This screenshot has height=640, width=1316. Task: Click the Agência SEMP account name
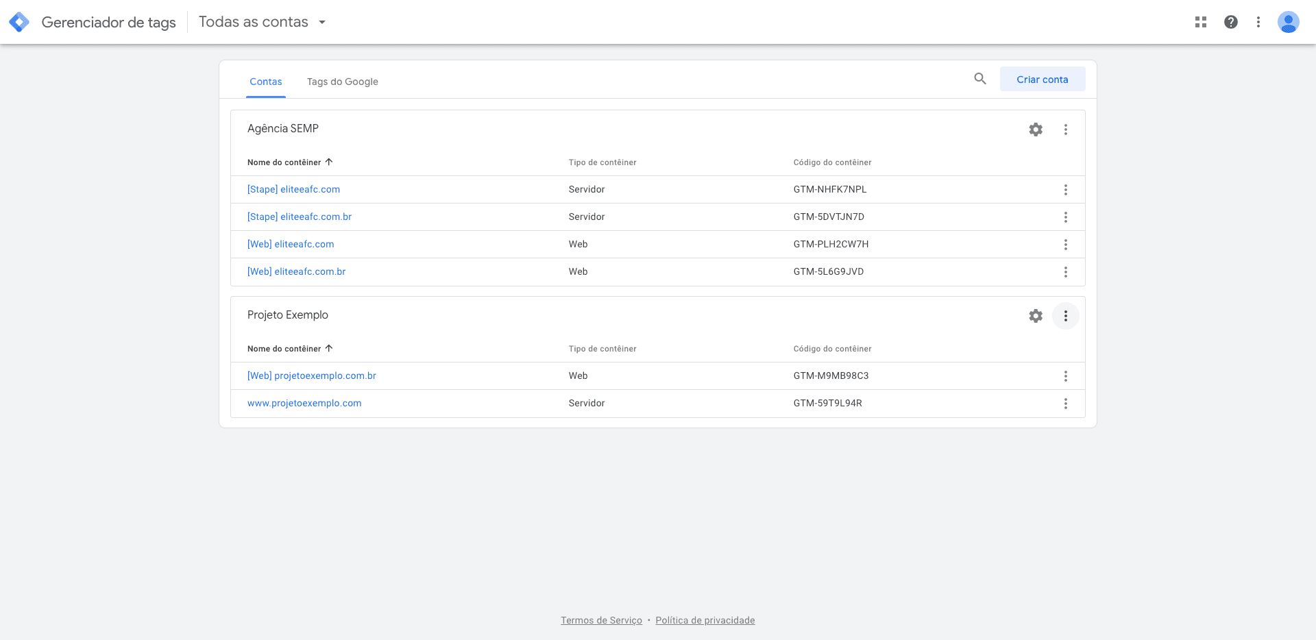click(x=283, y=128)
